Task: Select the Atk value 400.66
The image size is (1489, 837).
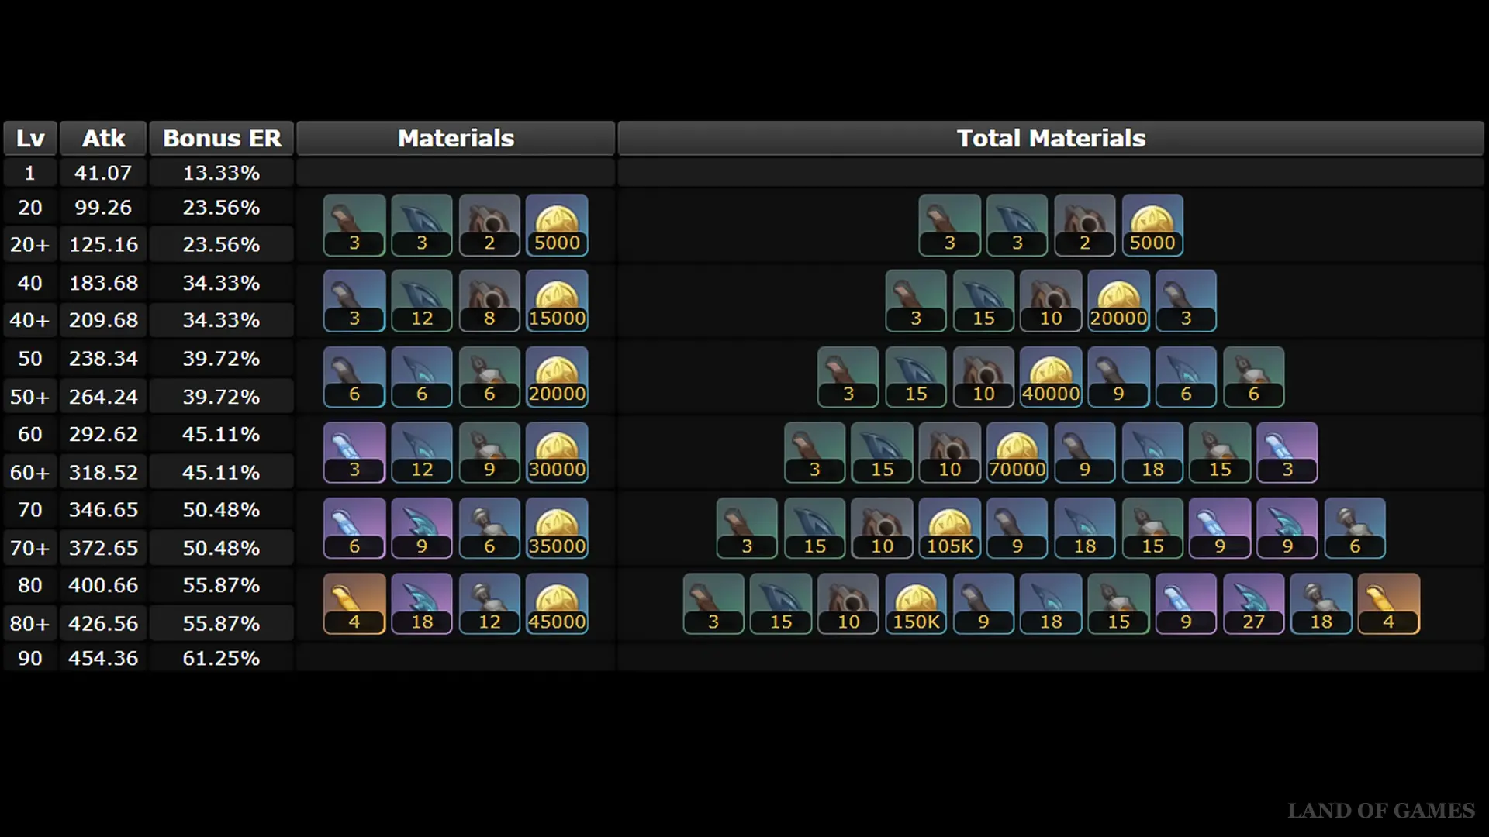Action: coord(103,585)
